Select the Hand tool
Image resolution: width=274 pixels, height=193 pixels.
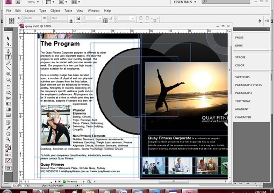point(8,133)
